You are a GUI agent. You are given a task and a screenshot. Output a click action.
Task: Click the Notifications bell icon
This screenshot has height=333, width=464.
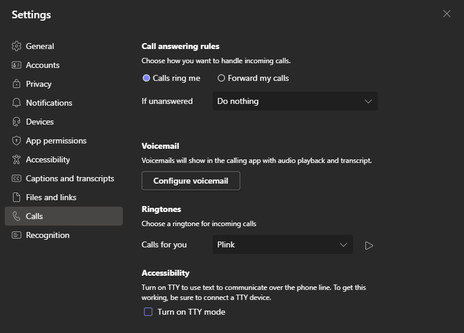[x=17, y=103]
